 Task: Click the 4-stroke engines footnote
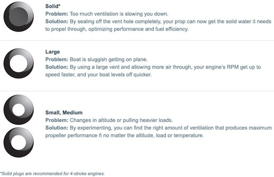tap(53, 173)
